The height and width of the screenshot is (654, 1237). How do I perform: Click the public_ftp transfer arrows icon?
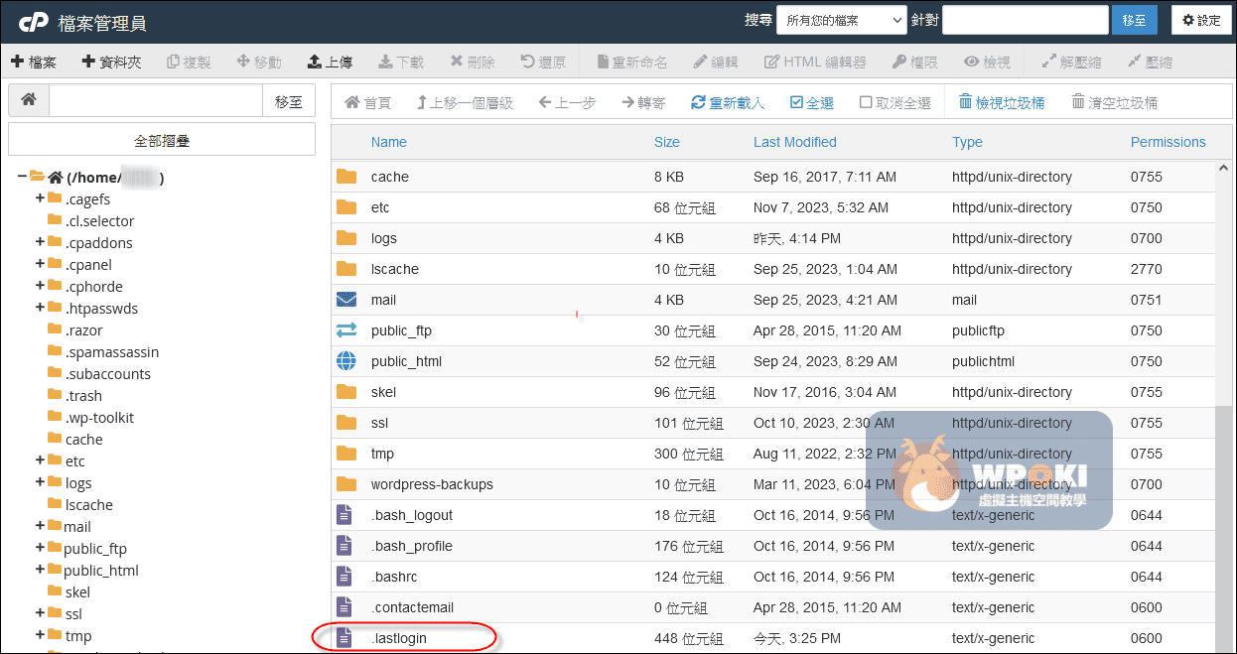coord(345,330)
